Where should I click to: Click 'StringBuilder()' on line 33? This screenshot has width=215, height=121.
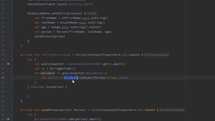click(62, 69)
